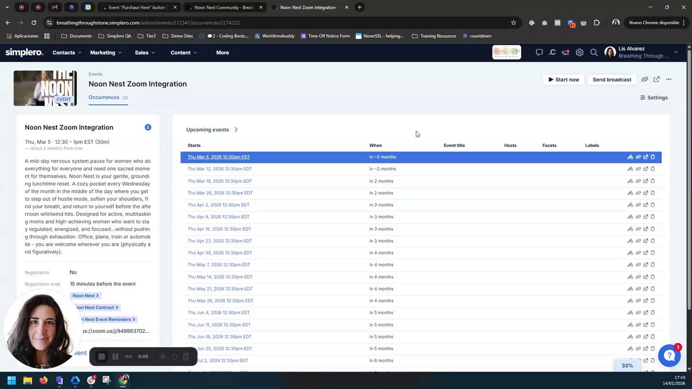Screen dimensions: 692x389
Task: Switch to the Event "Purchase Here" button tab
Action: click(x=138, y=7)
